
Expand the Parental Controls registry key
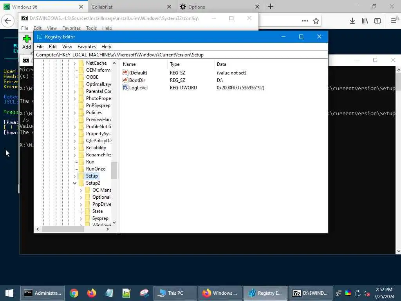(75, 91)
